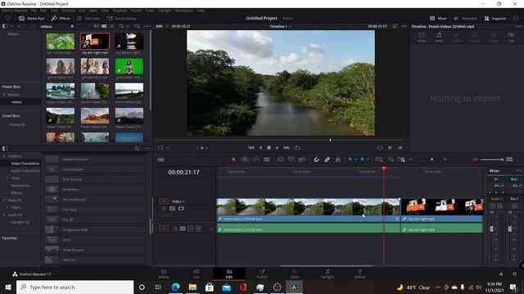Open Timeline View Options icon
This screenshot has height=294, width=524.
[160, 160]
